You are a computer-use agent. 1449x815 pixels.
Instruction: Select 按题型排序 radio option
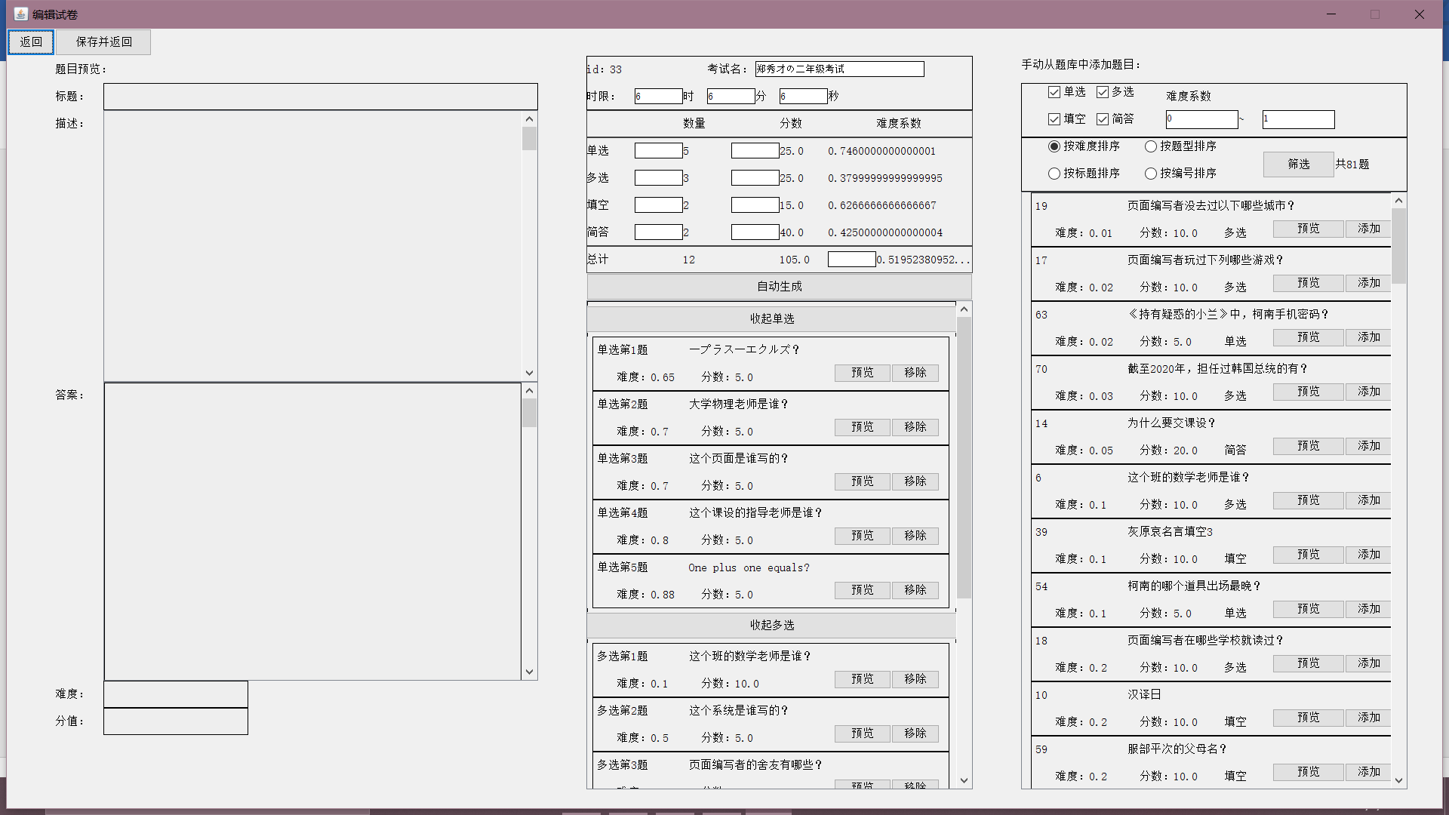pos(1151,146)
